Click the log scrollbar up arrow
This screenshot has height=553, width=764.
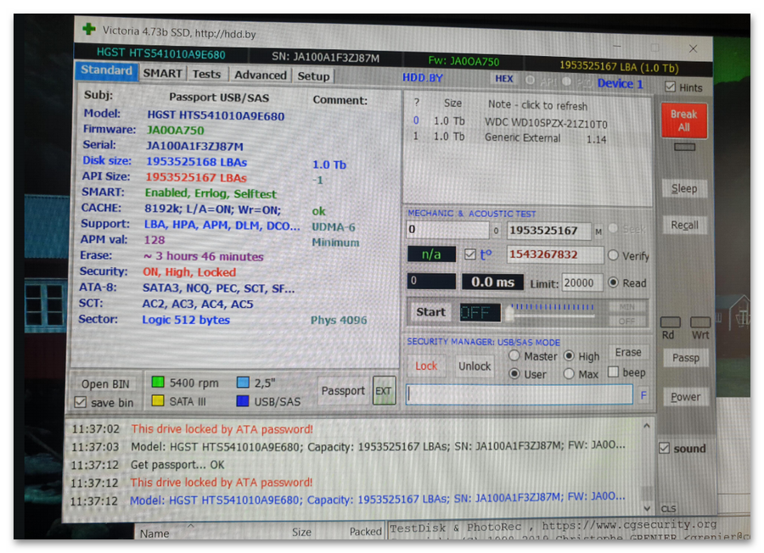tap(647, 426)
